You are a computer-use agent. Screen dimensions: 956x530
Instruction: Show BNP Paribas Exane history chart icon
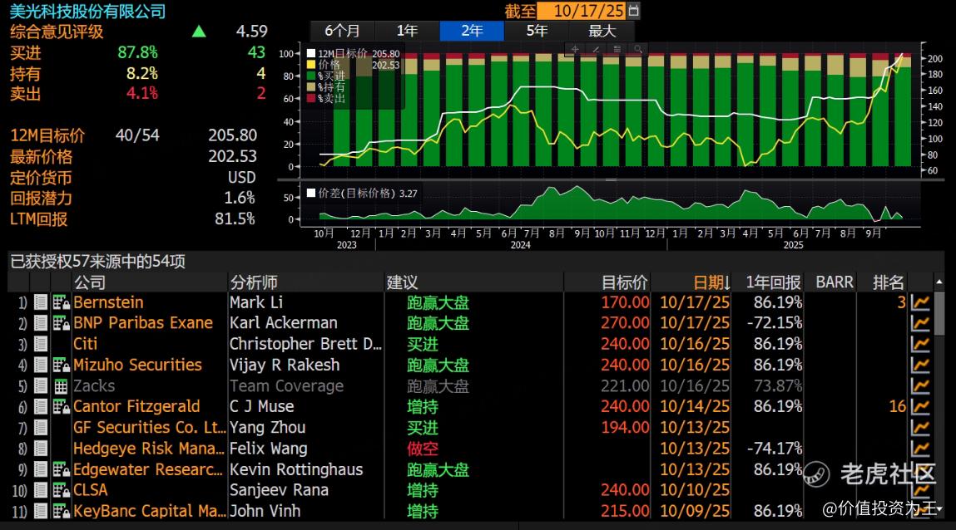click(920, 323)
